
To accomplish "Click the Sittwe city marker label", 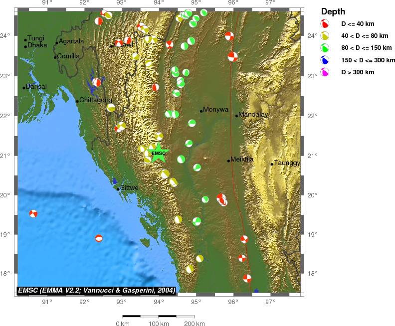I will [129, 188].
